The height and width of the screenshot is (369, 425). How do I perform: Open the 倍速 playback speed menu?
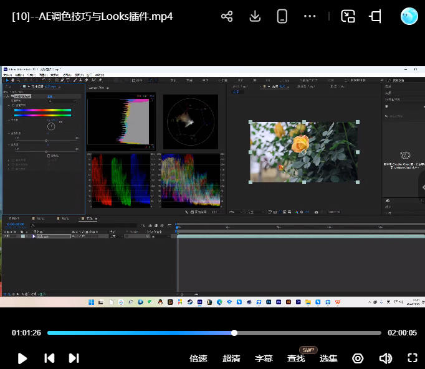[198, 358]
